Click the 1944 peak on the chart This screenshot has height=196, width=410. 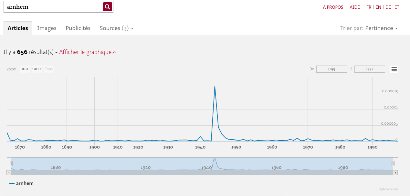[x=215, y=86]
